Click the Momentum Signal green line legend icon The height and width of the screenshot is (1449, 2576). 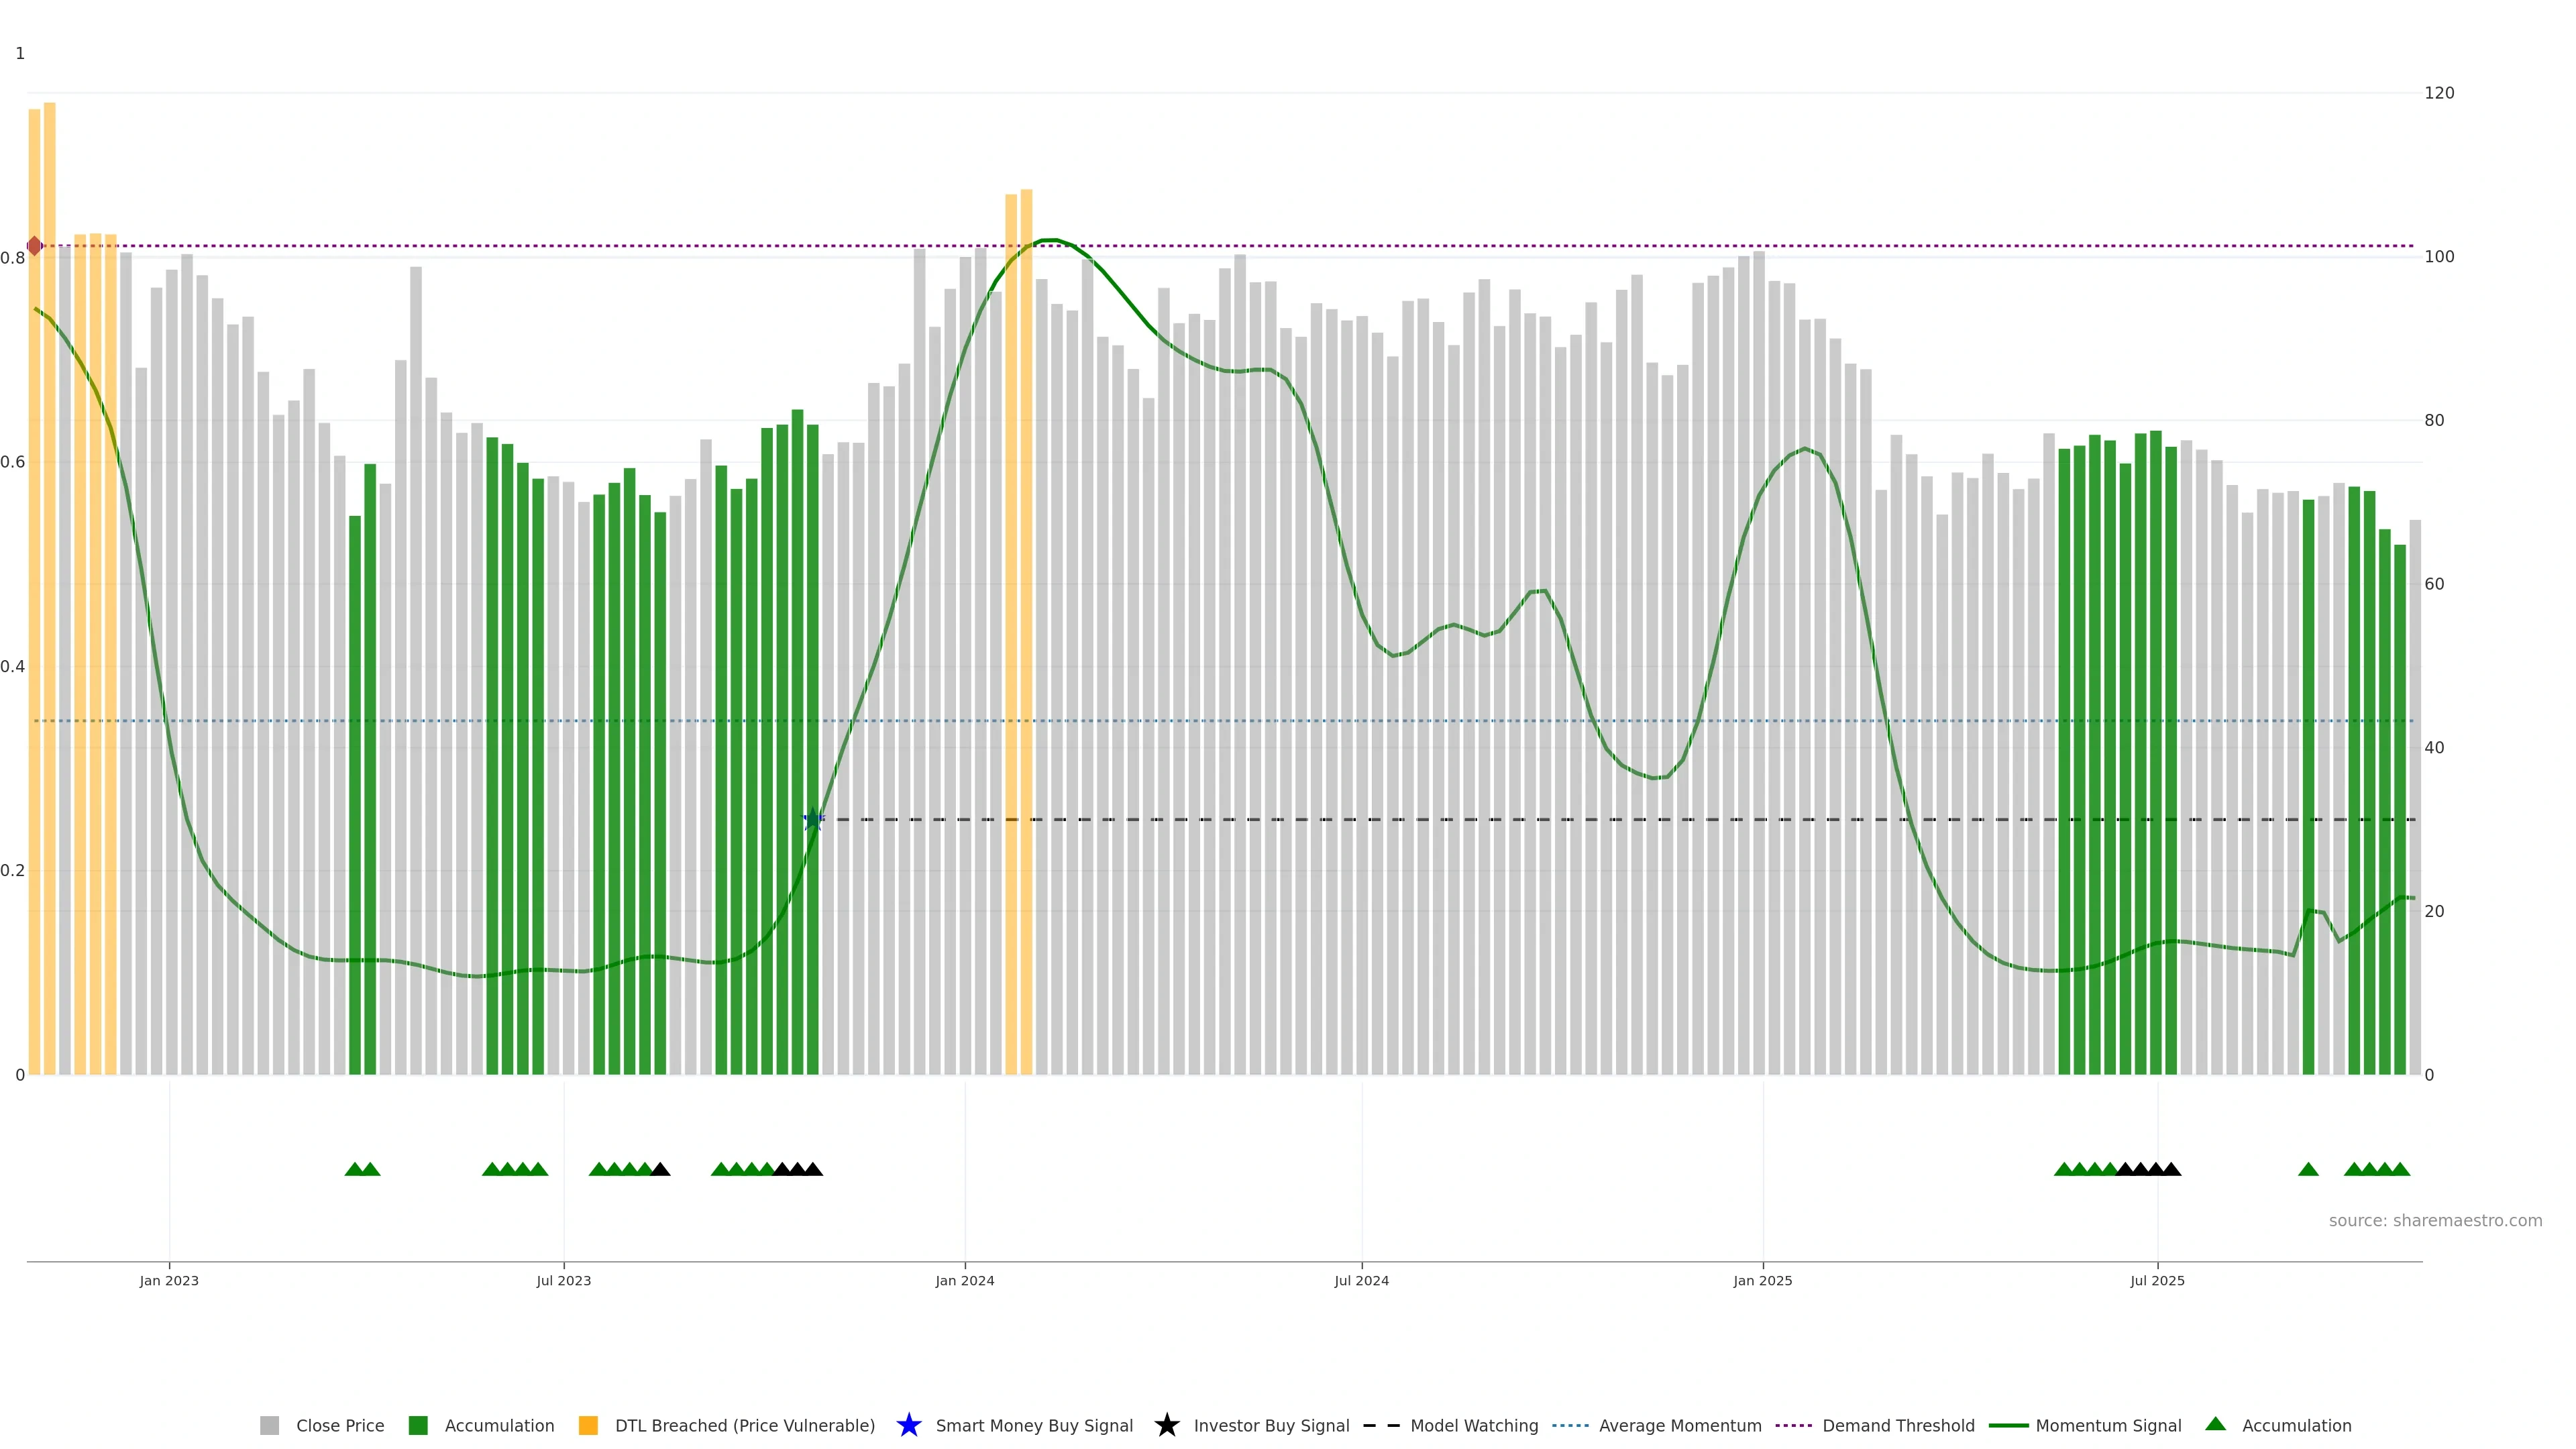click(x=2008, y=1425)
